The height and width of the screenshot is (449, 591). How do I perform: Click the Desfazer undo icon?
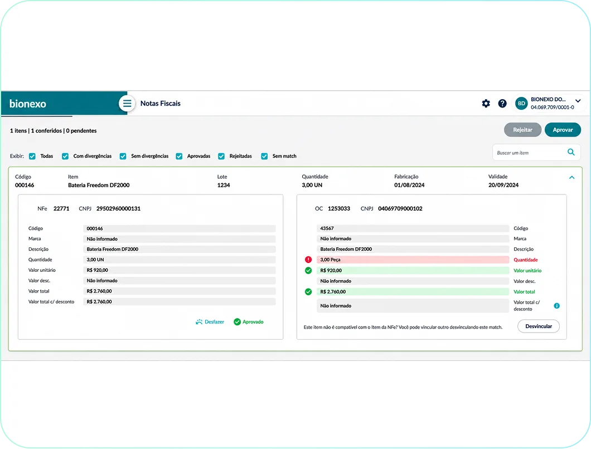(199, 321)
